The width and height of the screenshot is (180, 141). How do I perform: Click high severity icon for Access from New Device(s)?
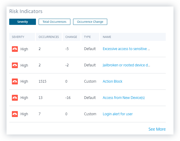click(x=15, y=98)
